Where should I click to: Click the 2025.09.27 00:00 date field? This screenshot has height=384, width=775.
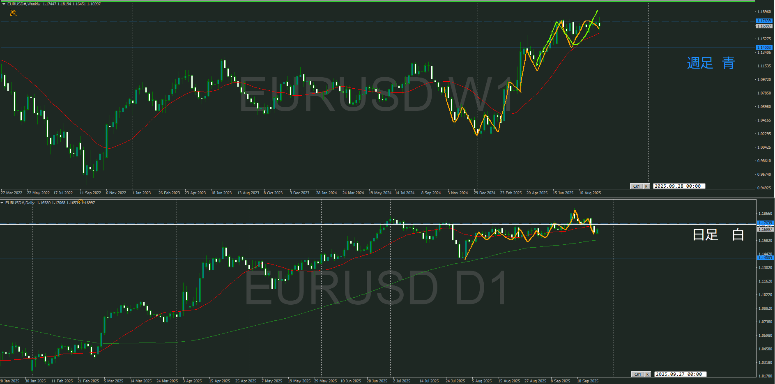pos(680,374)
